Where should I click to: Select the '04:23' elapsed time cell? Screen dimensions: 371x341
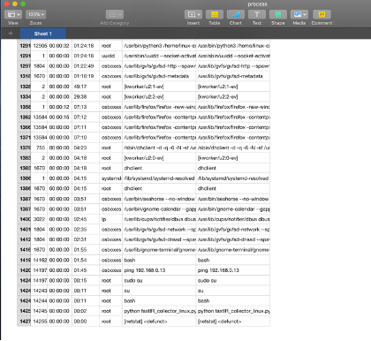pyautogui.click(x=86, y=148)
